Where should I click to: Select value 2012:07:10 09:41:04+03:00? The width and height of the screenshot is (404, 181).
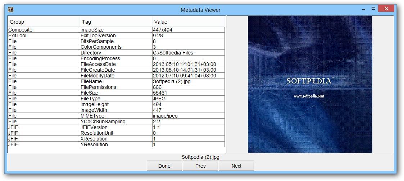(x=189, y=76)
